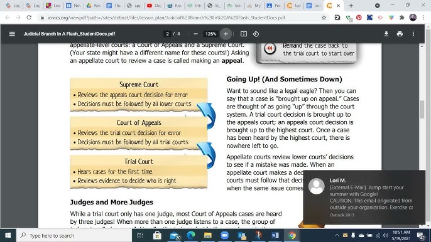The image size is (431, 242).
Task: Open the Mail app on the taskbar
Action: tap(175, 235)
